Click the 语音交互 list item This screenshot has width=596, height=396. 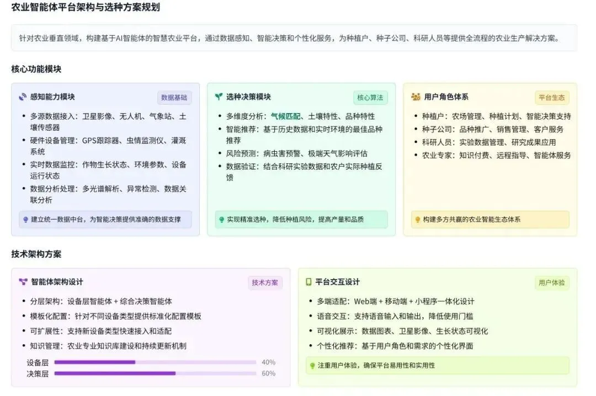pyautogui.click(x=395, y=316)
